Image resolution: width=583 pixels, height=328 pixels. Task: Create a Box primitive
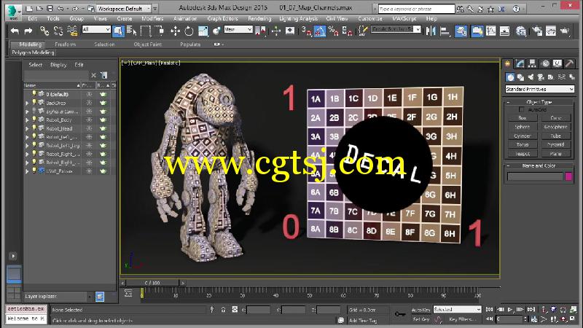[523, 118]
